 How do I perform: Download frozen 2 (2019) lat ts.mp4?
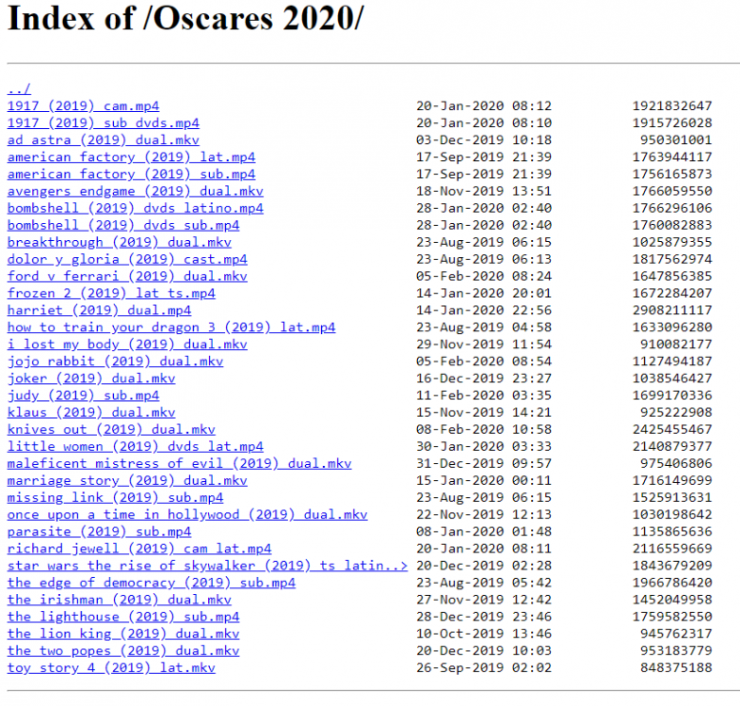click(x=111, y=294)
